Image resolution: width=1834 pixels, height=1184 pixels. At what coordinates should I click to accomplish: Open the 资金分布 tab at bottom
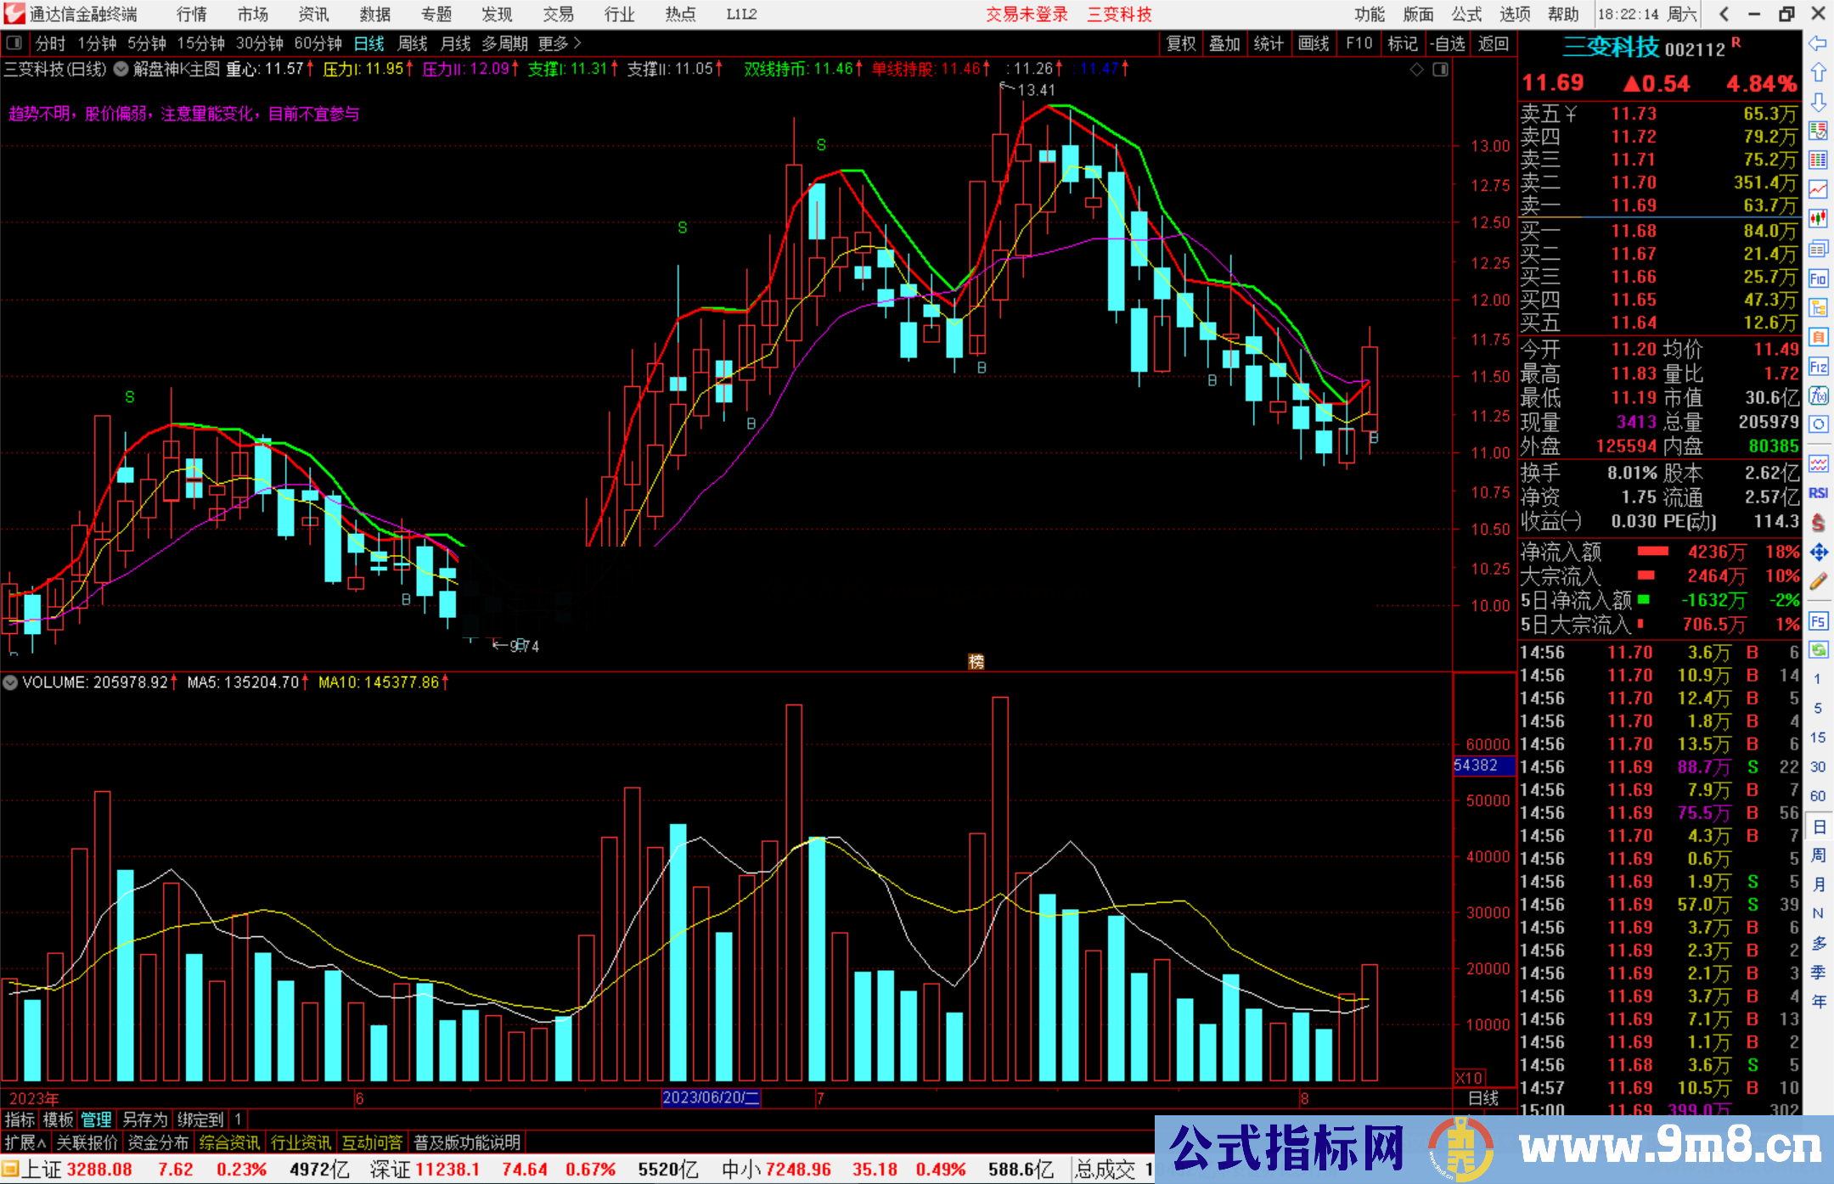[158, 1142]
